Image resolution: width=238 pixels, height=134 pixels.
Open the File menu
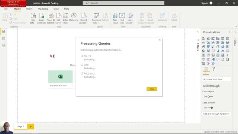click(6, 9)
